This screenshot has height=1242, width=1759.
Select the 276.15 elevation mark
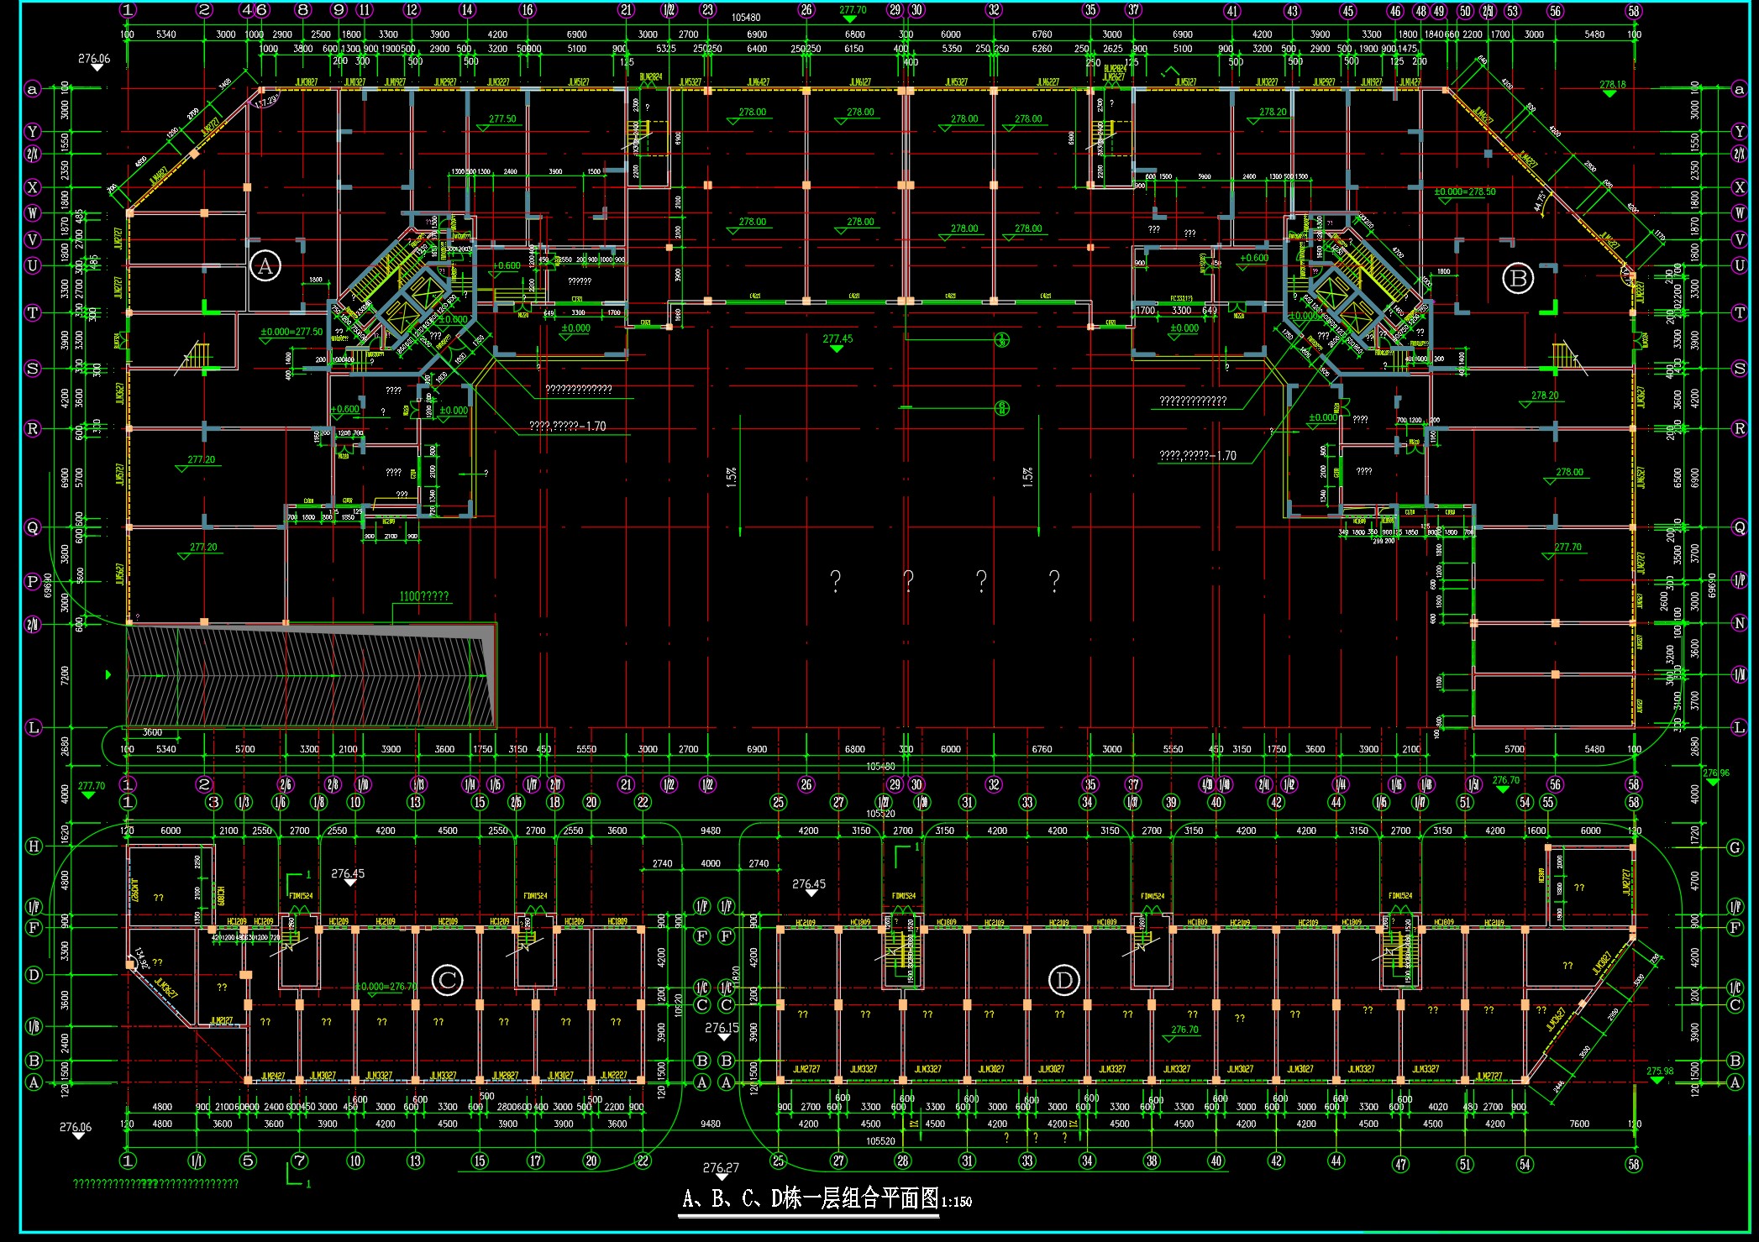pos(722,1028)
